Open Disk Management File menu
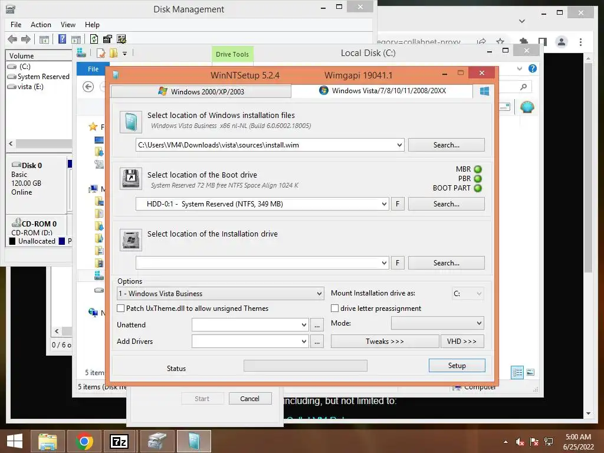The height and width of the screenshot is (453, 604). [16, 25]
